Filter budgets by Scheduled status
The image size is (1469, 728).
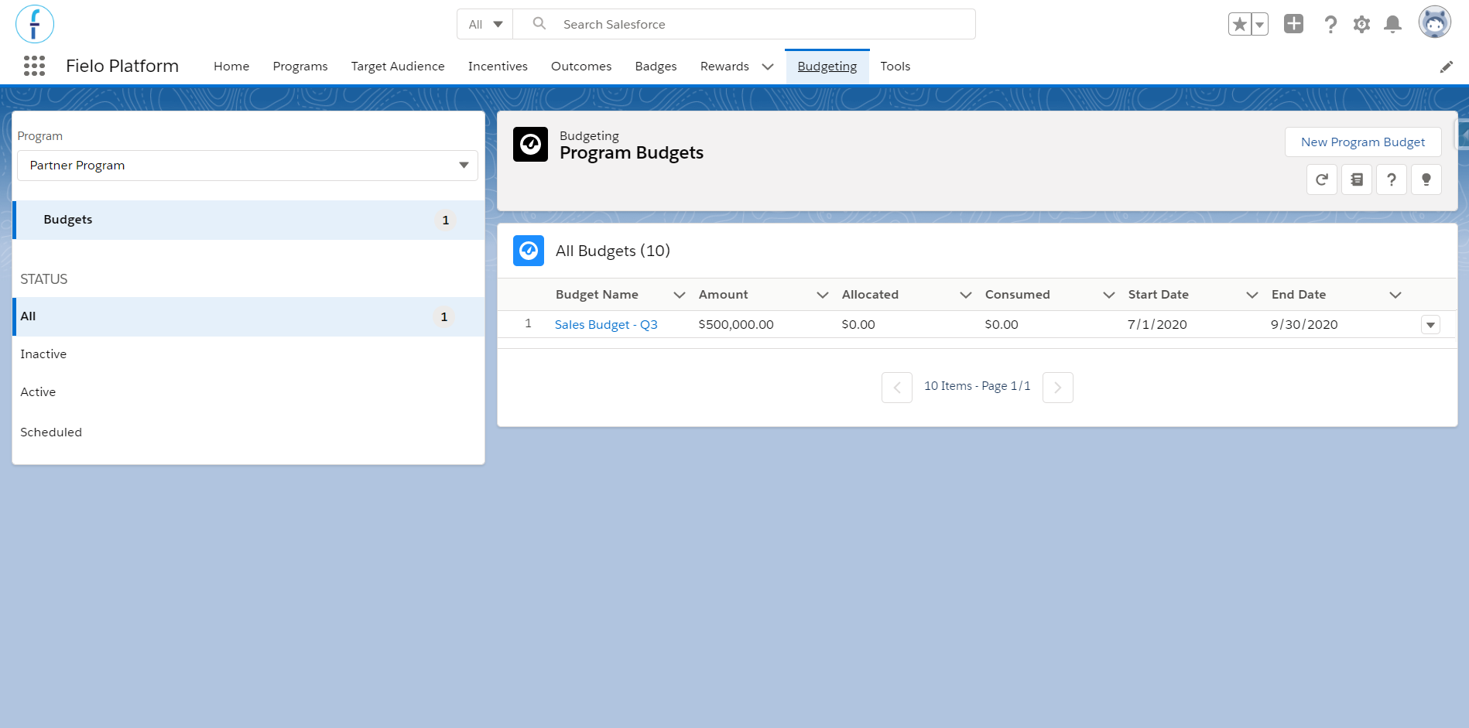tap(51, 432)
